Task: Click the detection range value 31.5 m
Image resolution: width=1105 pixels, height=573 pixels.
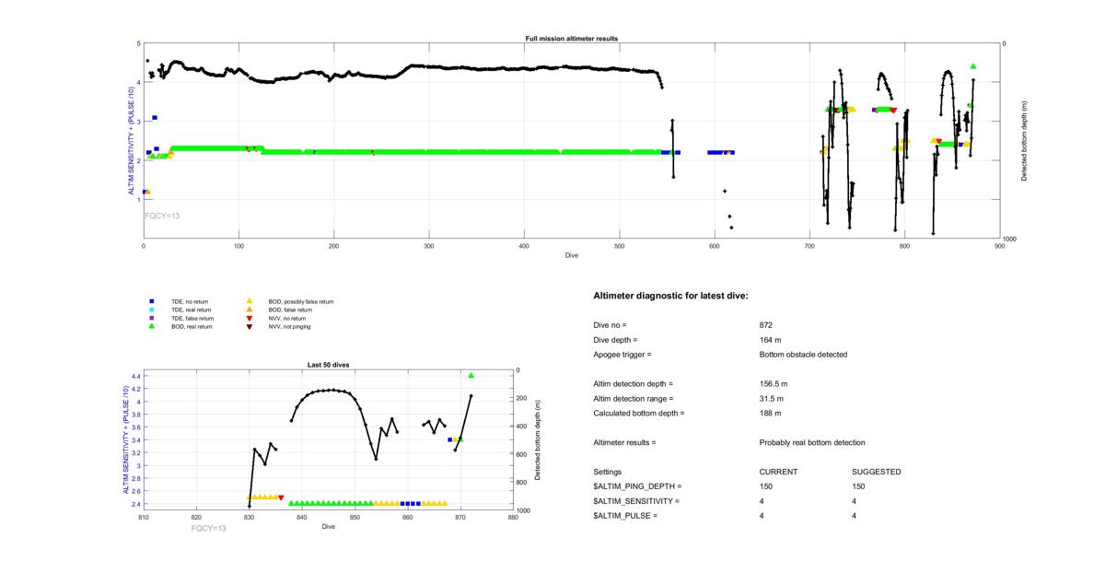Action: pyautogui.click(x=772, y=398)
